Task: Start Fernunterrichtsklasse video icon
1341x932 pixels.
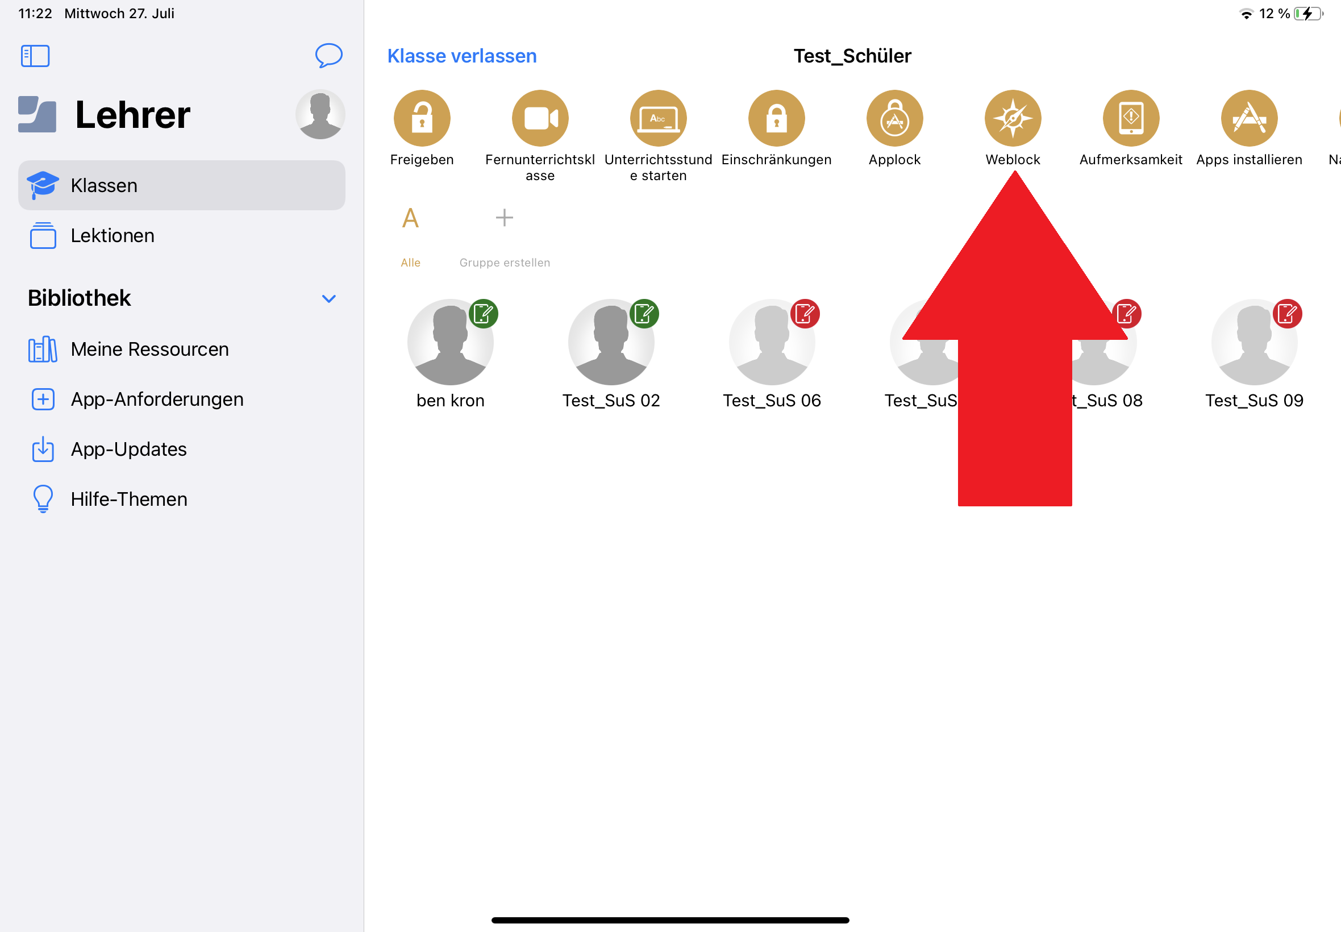Action: (540, 119)
